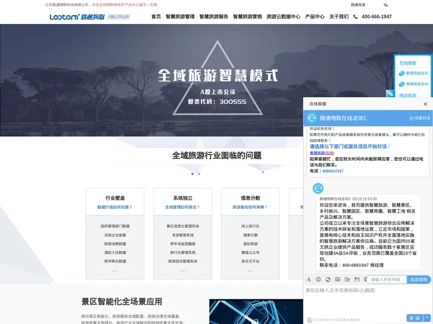The width and height of the screenshot is (433, 324).
Task: Expand send options arrow next to 发送
Action: pyautogui.click(x=427, y=317)
